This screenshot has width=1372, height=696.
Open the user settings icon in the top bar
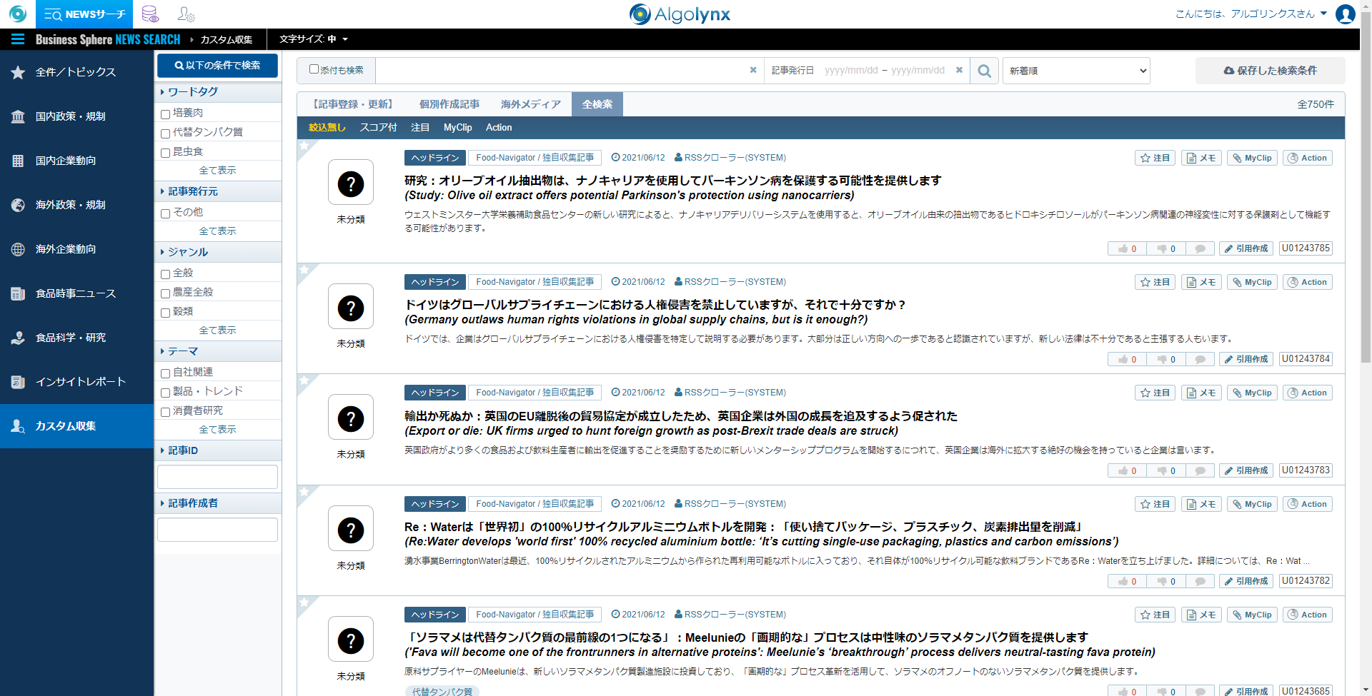point(186,14)
